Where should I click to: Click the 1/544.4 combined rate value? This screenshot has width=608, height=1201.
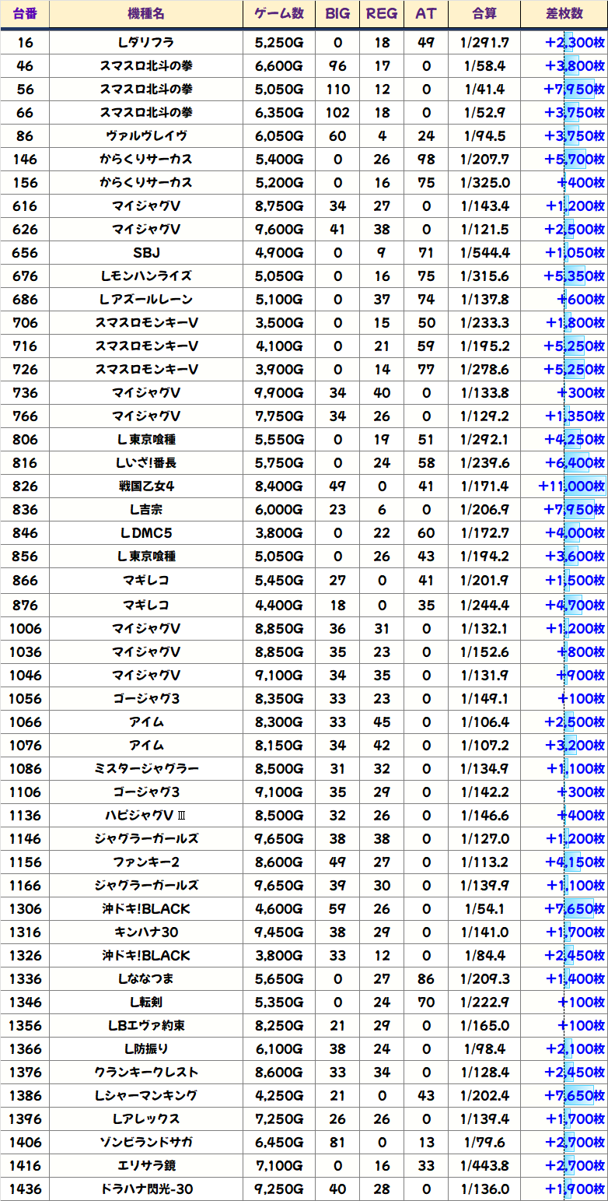pos(484,253)
